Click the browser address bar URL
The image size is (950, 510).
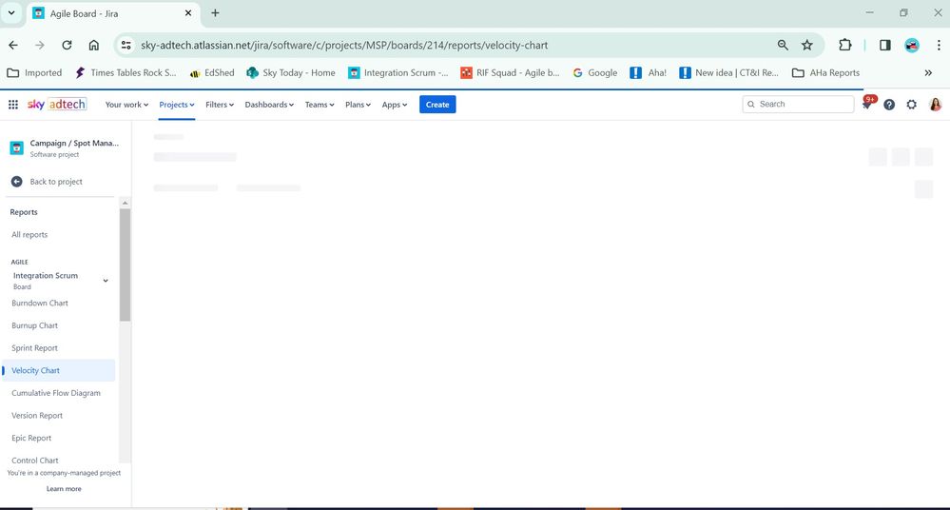point(344,45)
